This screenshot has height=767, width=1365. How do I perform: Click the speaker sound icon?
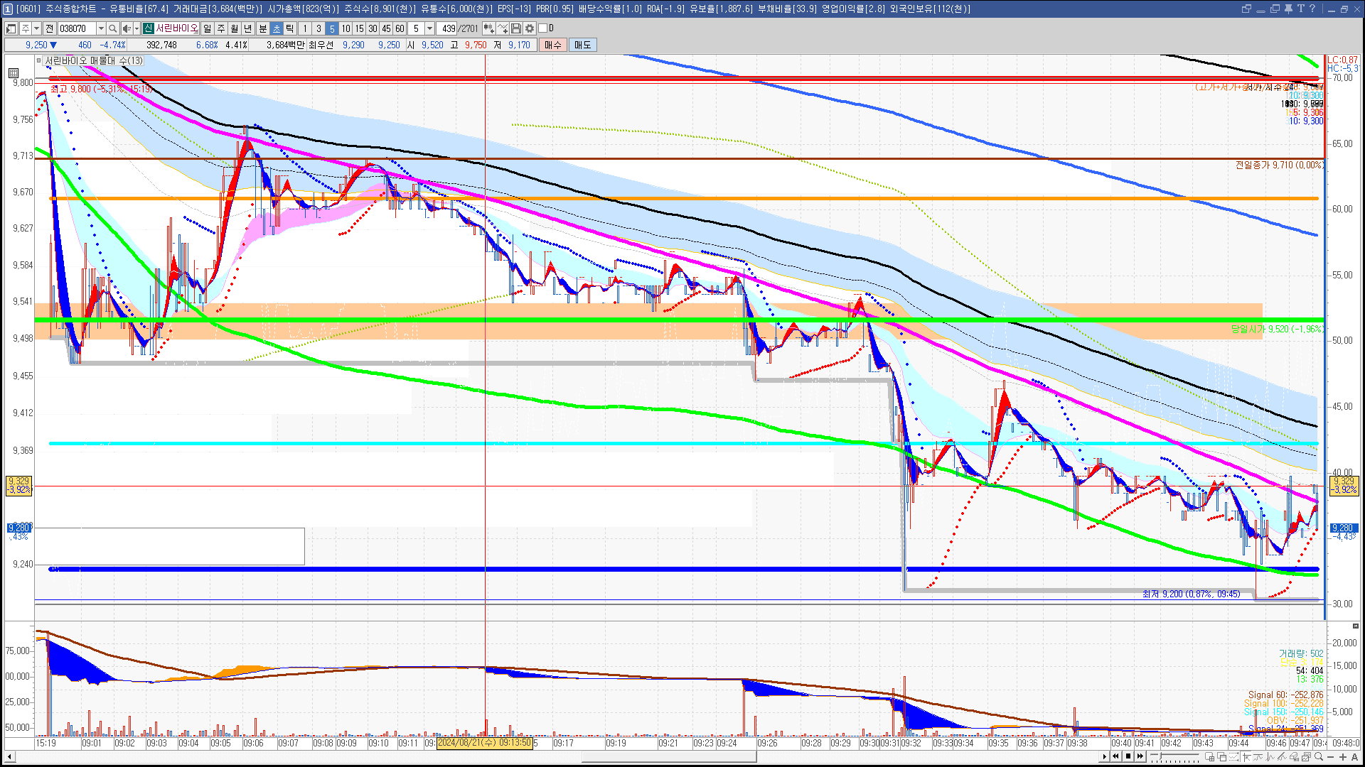click(126, 28)
